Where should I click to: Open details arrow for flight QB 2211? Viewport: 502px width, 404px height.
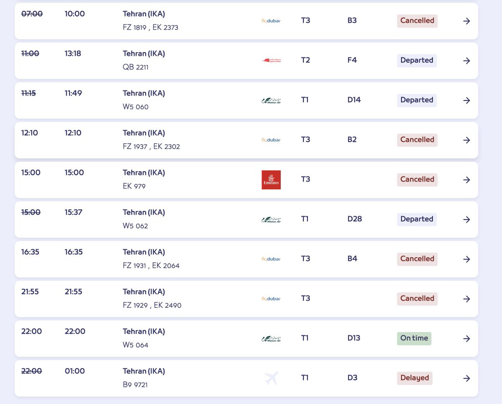coord(466,61)
